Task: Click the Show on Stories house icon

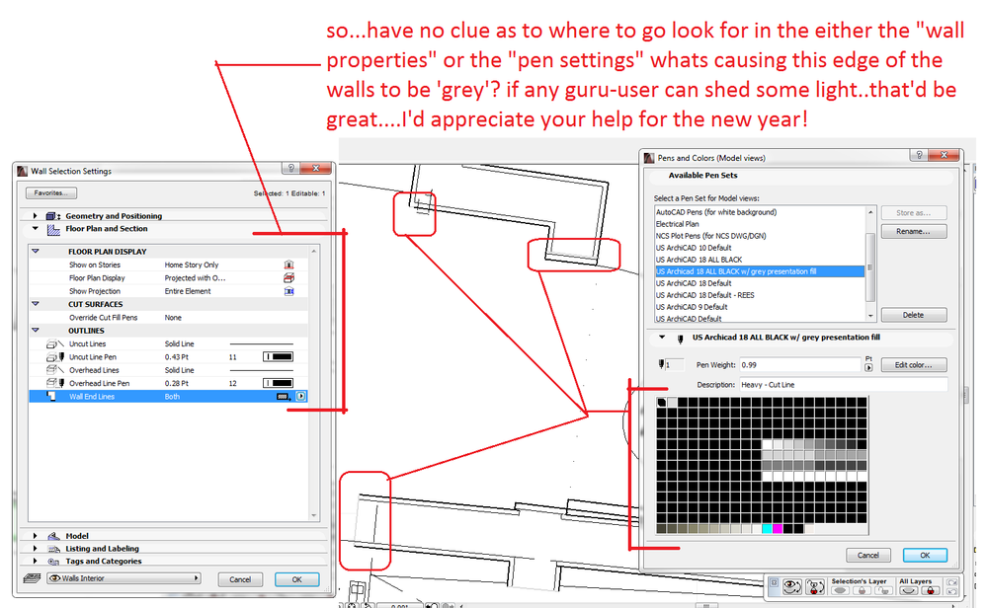Action: tap(288, 265)
